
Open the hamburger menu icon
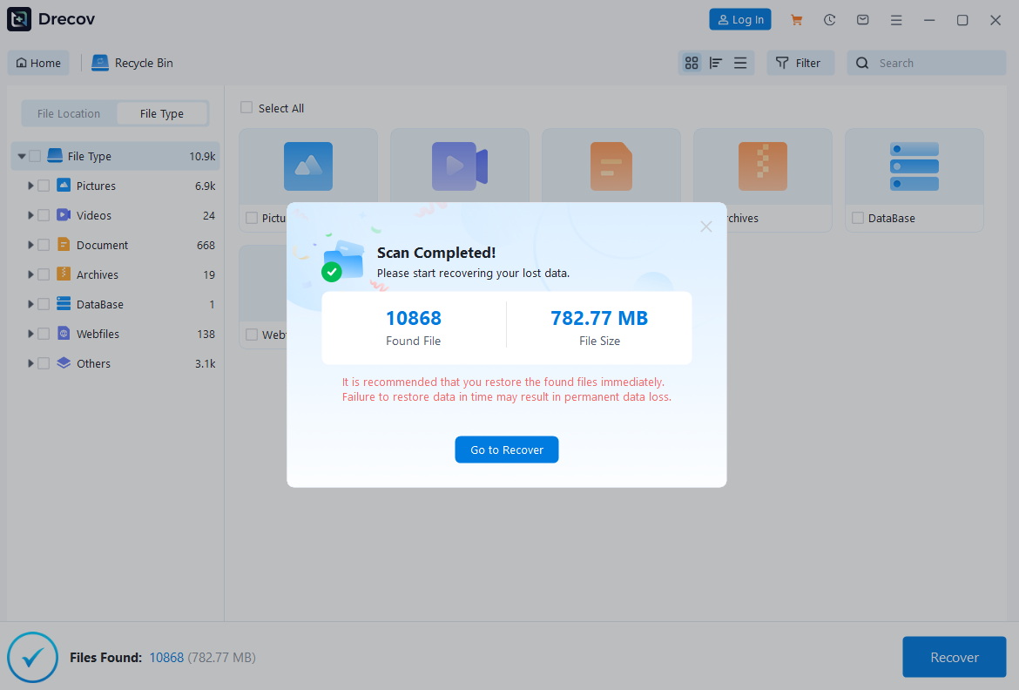pos(895,20)
